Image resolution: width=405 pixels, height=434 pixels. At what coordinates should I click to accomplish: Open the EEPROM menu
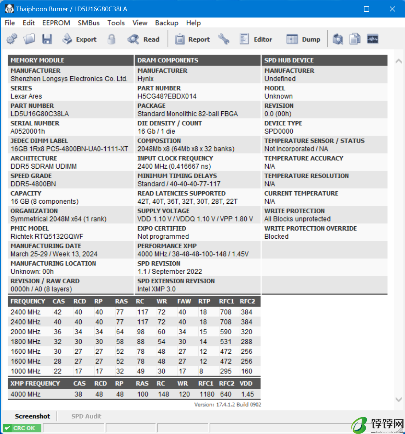pyautogui.click(x=56, y=23)
